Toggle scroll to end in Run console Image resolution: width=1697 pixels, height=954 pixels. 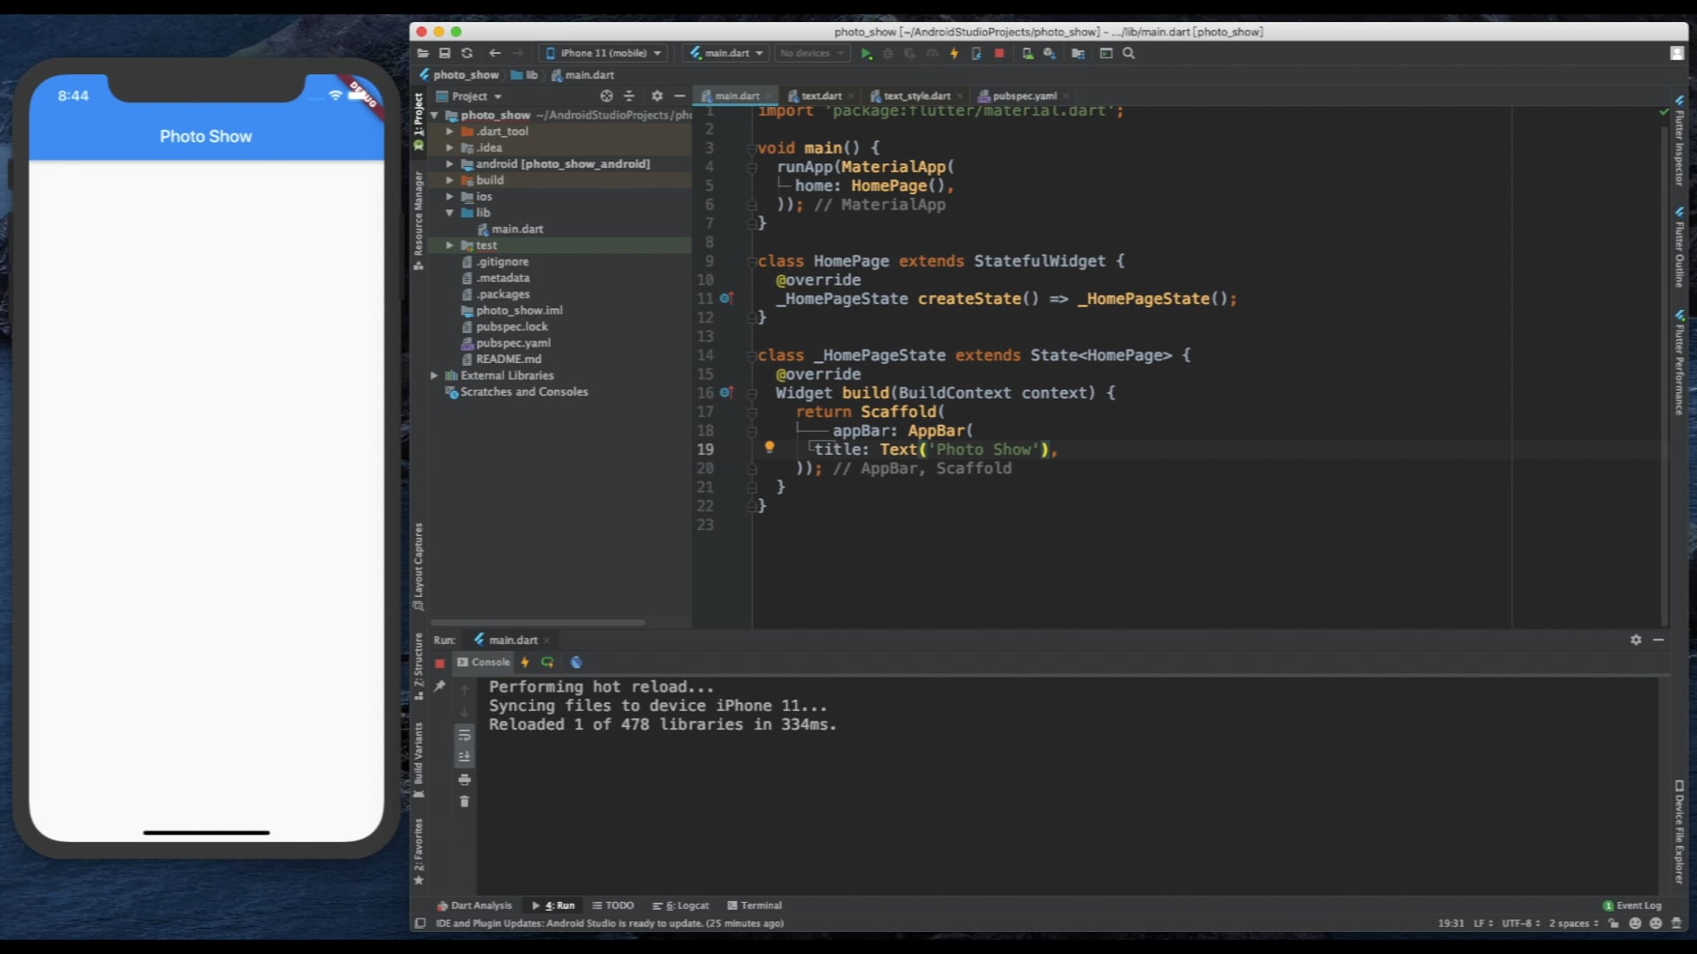point(464,757)
